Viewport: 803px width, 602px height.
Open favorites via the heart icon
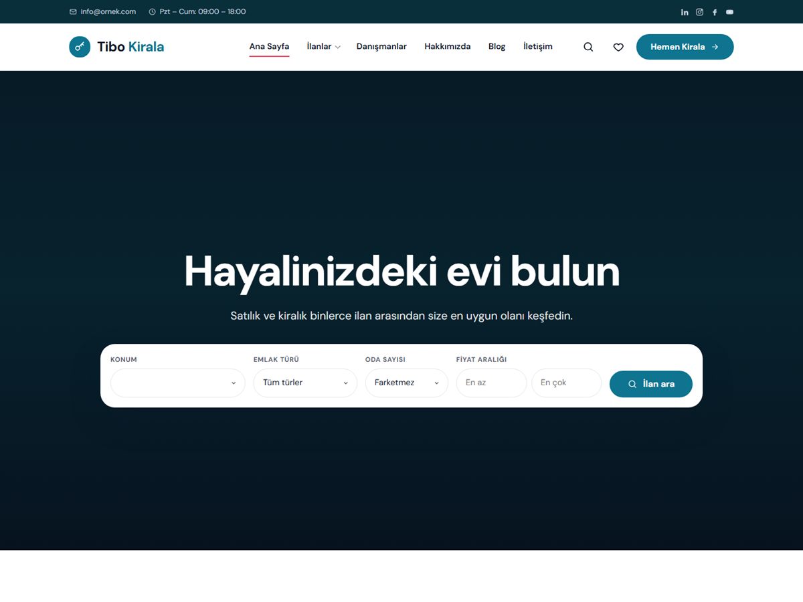point(618,47)
